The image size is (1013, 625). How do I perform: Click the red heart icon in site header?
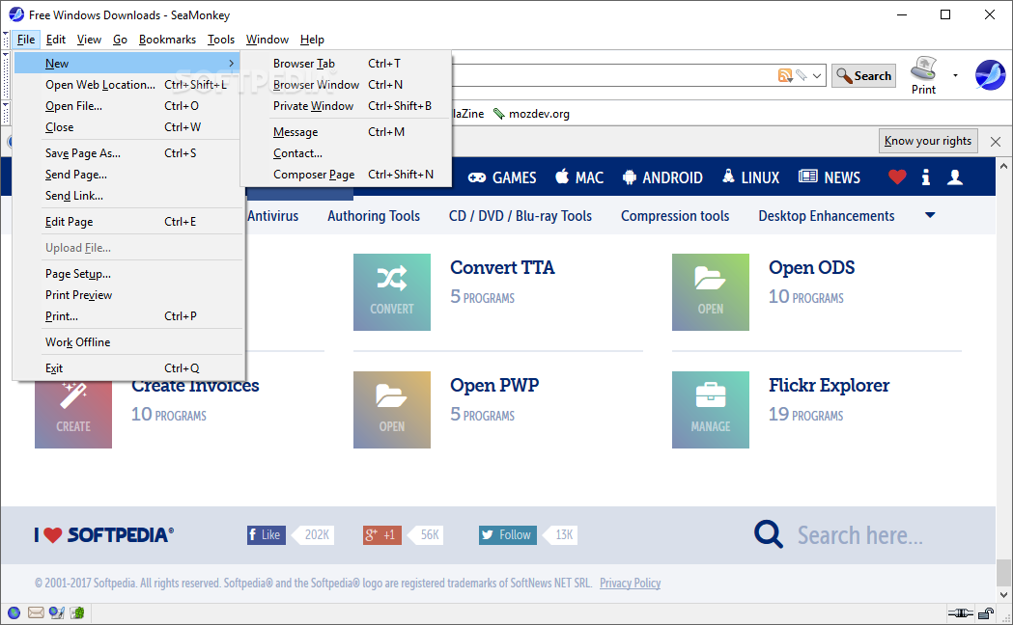(x=897, y=177)
